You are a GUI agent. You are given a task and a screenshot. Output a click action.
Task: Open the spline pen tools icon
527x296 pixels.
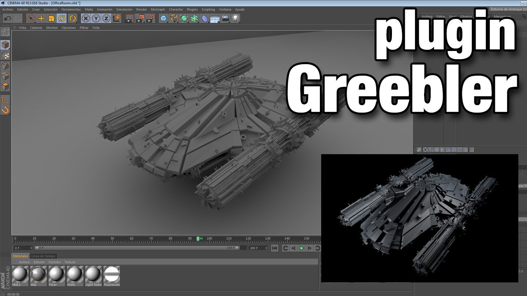174,18
